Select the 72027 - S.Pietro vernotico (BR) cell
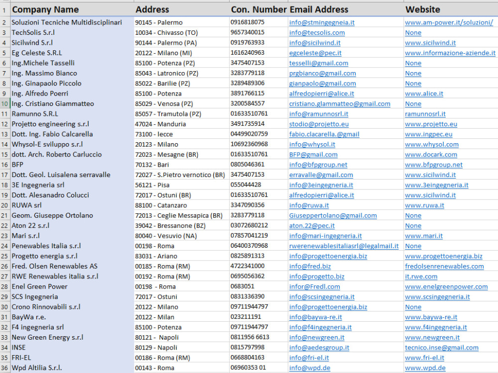Viewport: 498px width, 373px height. [181, 175]
